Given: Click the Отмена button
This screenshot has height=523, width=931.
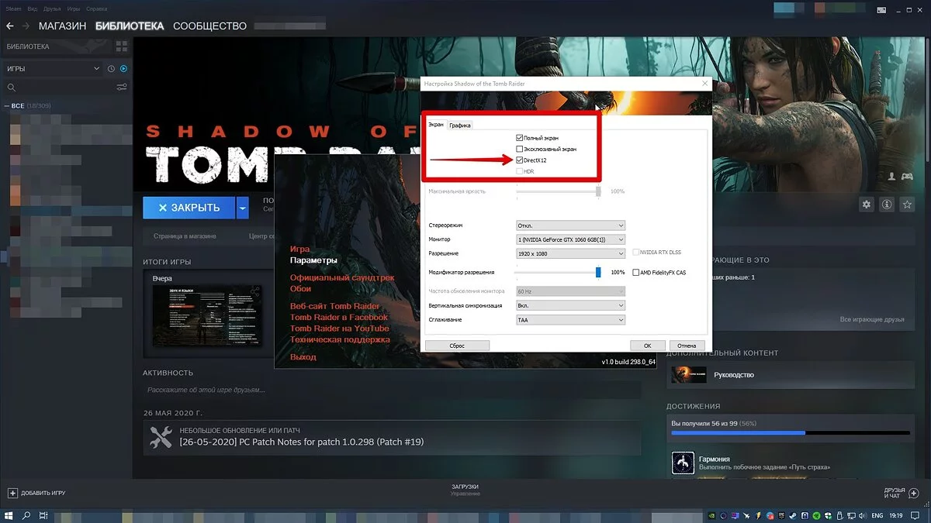Looking at the screenshot, I should coord(687,346).
